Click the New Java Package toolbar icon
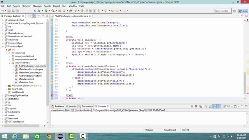This screenshot has width=249, height=140. click(60, 11)
